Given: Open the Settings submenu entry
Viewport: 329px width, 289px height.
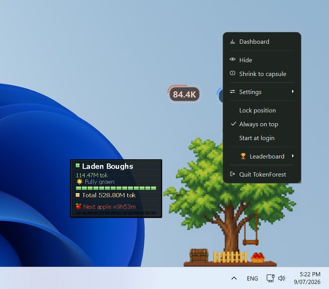Looking at the screenshot, I should point(262,92).
